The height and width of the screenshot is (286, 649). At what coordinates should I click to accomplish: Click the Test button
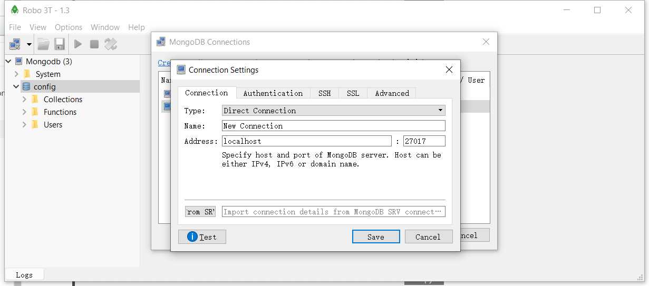point(202,237)
